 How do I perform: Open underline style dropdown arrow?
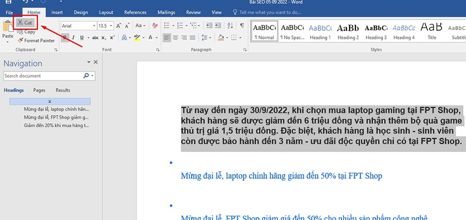coord(88,38)
